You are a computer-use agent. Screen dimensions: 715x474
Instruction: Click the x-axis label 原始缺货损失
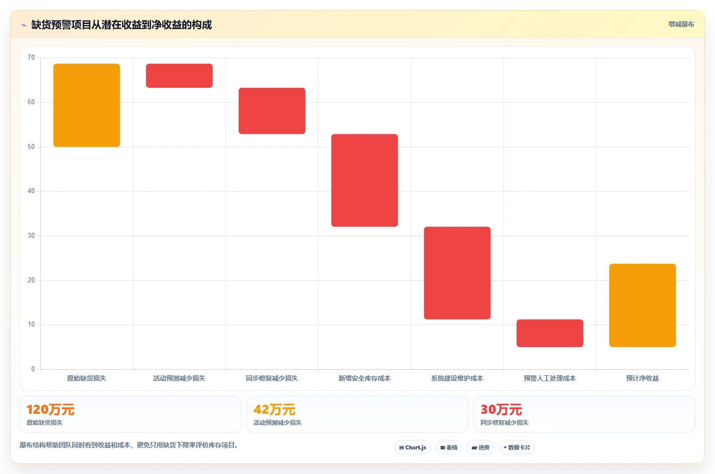[x=87, y=378]
